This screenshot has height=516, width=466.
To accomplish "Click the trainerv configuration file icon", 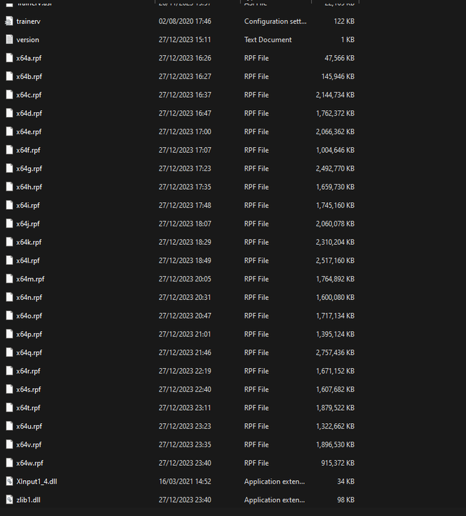I will (x=10, y=21).
